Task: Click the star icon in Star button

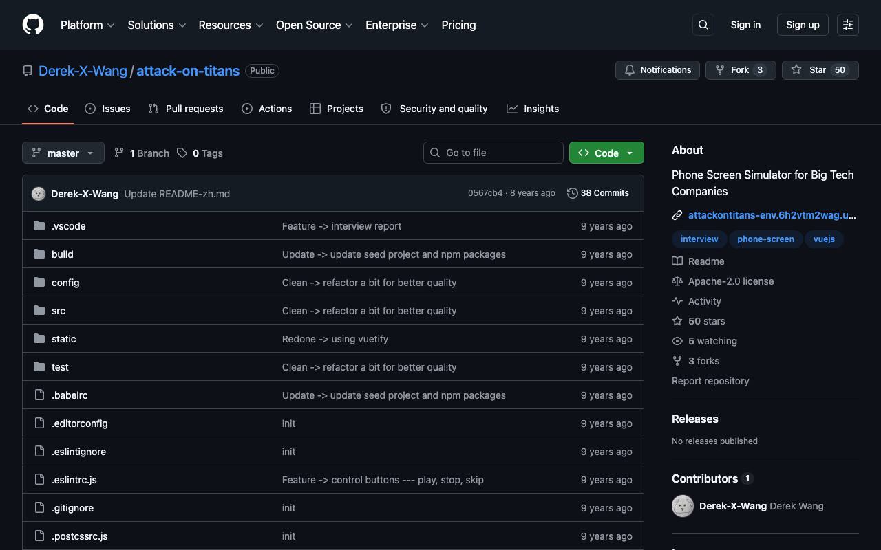Action: pyautogui.click(x=796, y=70)
